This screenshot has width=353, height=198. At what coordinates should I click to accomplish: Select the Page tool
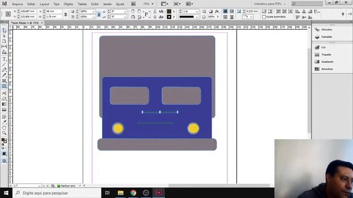point(4,41)
